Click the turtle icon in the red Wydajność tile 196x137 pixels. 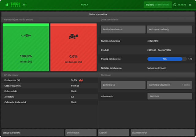click(x=73, y=36)
